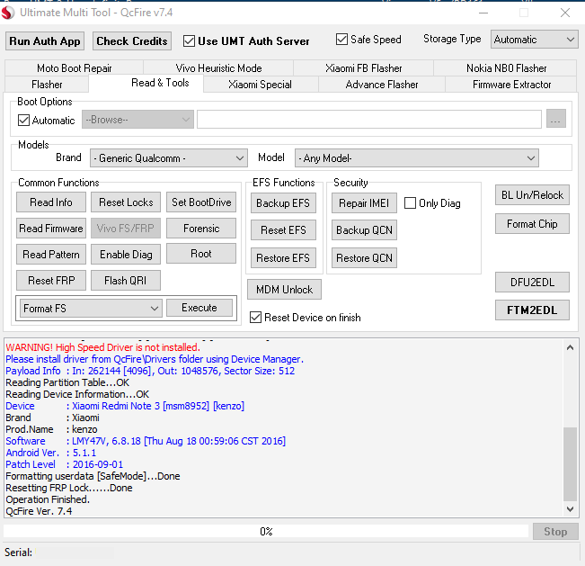Click the Read Info button
Image resolution: width=585 pixels, height=566 pixels.
(51, 202)
